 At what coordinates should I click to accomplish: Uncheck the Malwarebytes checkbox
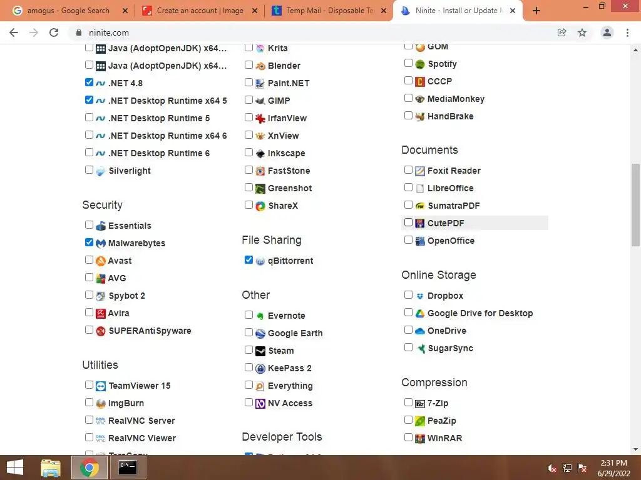click(x=89, y=242)
